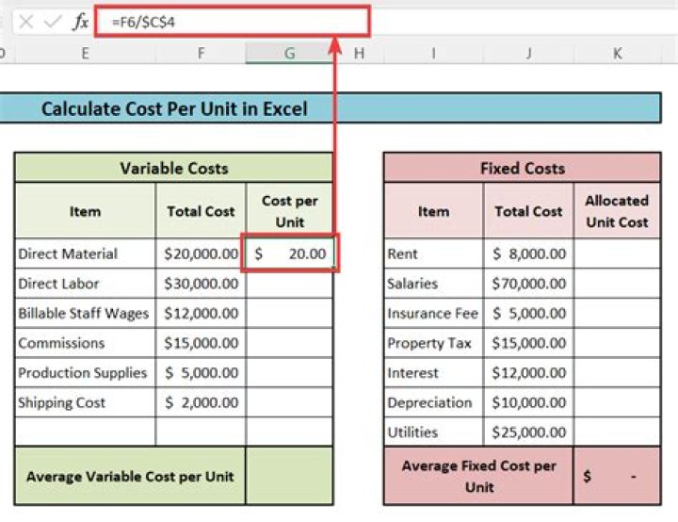This screenshot has height=522, width=678.
Task: Select empty Allocated Unit Cost cell for Rent
Action: (618, 253)
